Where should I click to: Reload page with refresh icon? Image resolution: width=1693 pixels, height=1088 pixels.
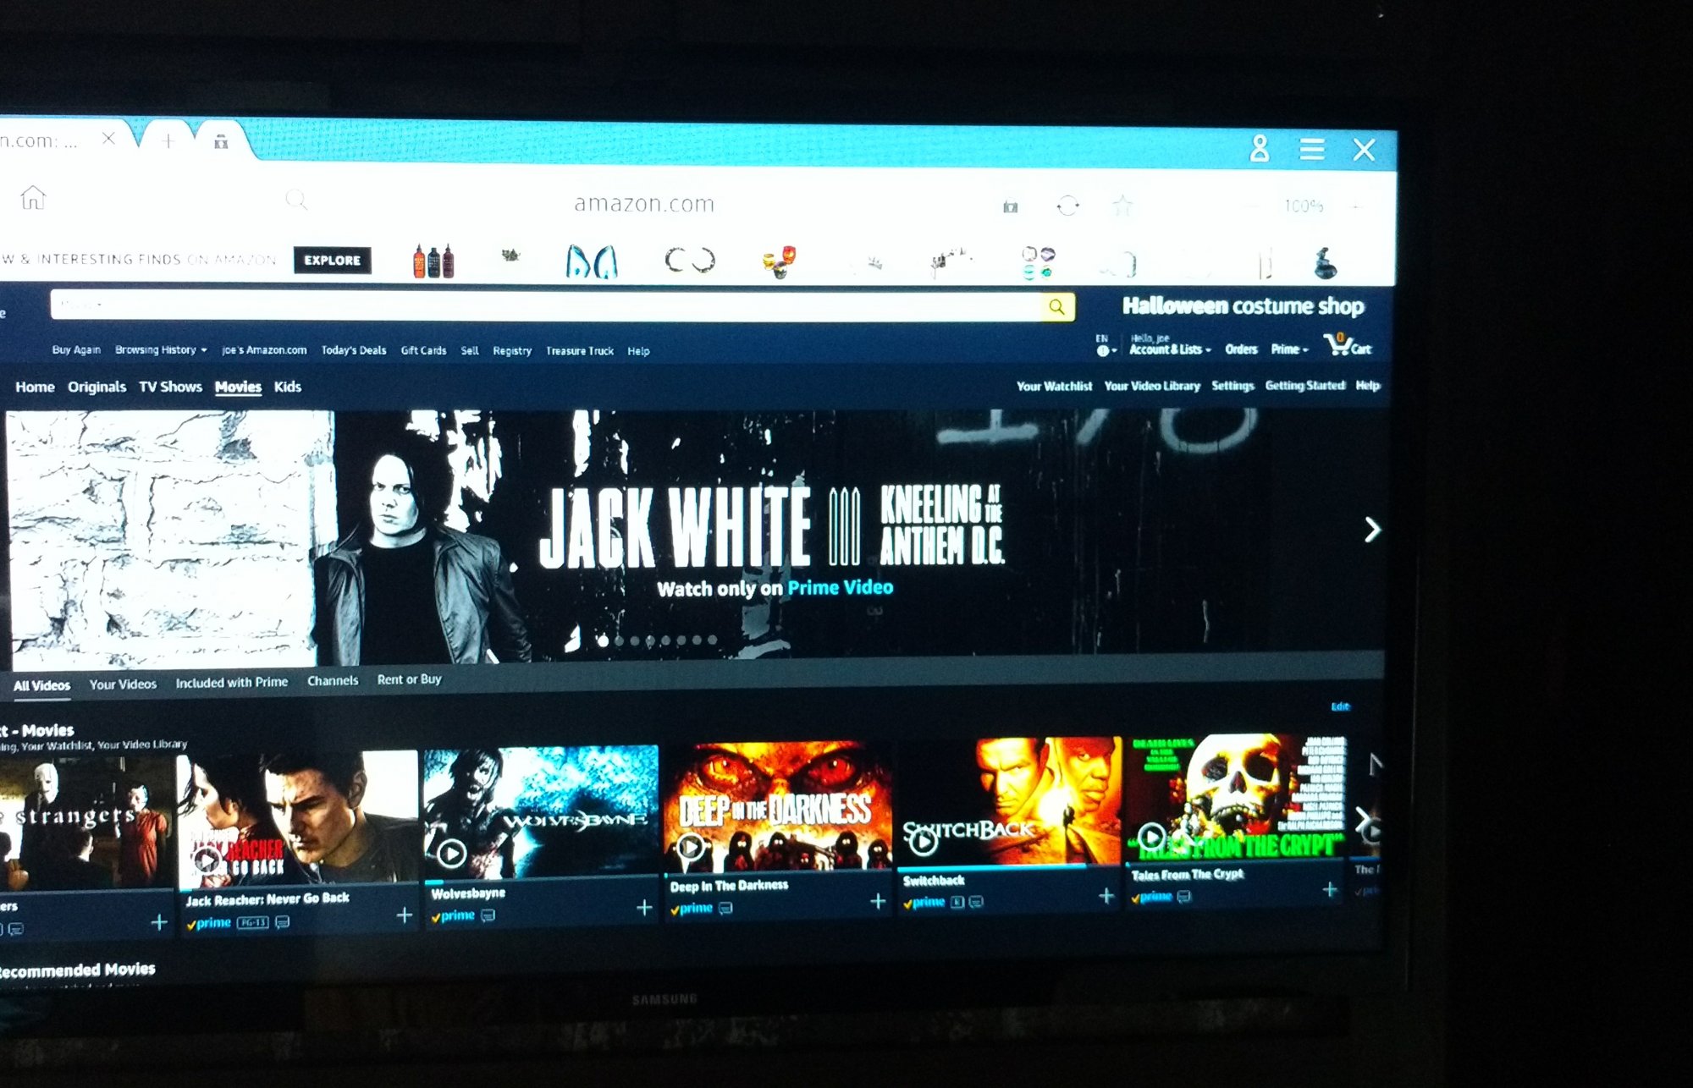point(1068,206)
